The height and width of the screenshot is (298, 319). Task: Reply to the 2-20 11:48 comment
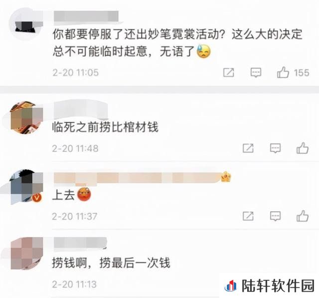(x=275, y=148)
